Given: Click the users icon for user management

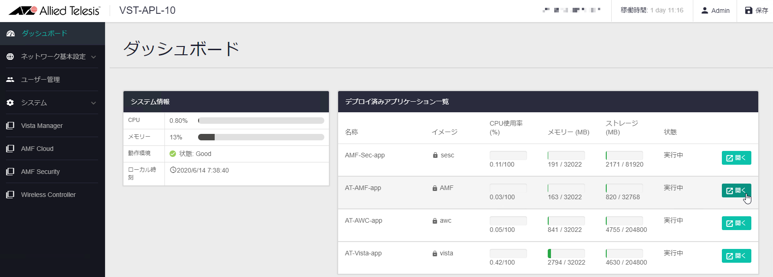Looking at the screenshot, I should [10, 80].
